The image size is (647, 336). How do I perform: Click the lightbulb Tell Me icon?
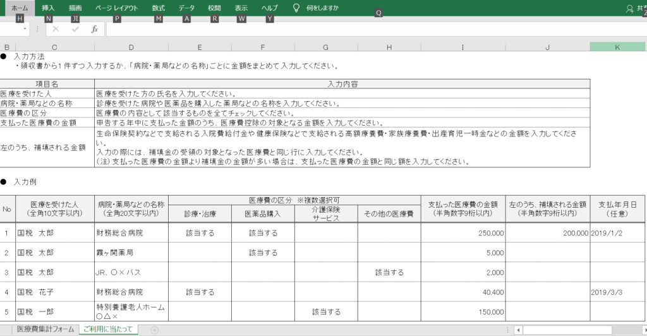tap(296, 8)
